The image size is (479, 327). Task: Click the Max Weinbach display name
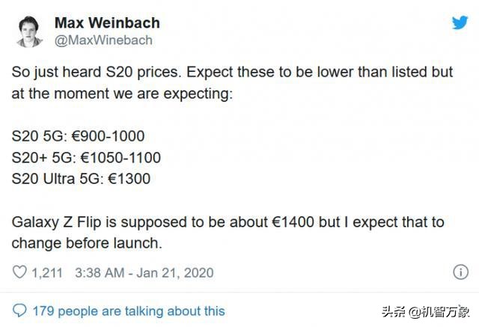(x=107, y=23)
